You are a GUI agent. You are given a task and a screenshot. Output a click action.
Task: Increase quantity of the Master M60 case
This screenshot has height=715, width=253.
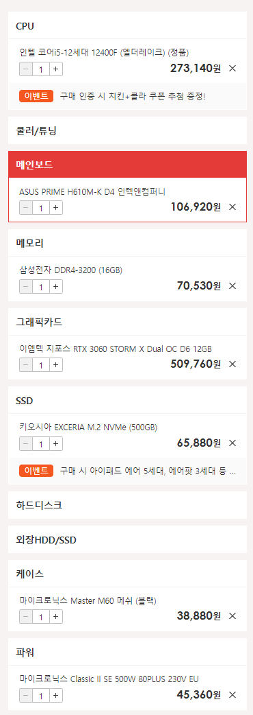click(55, 616)
